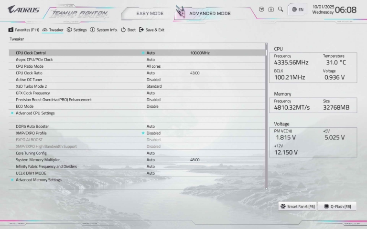The height and width of the screenshot is (229, 367).
Task: Toggle Active OC Tuner Disabled value
Action: [x=153, y=80]
